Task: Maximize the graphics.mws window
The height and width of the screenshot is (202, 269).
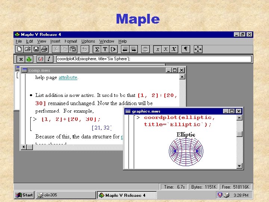Action: [x=232, y=111]
